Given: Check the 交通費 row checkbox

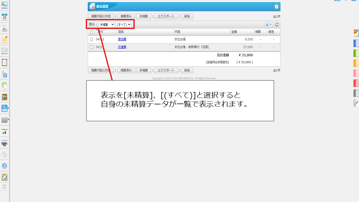Looking at the screenshot, I should pos(91,47).
